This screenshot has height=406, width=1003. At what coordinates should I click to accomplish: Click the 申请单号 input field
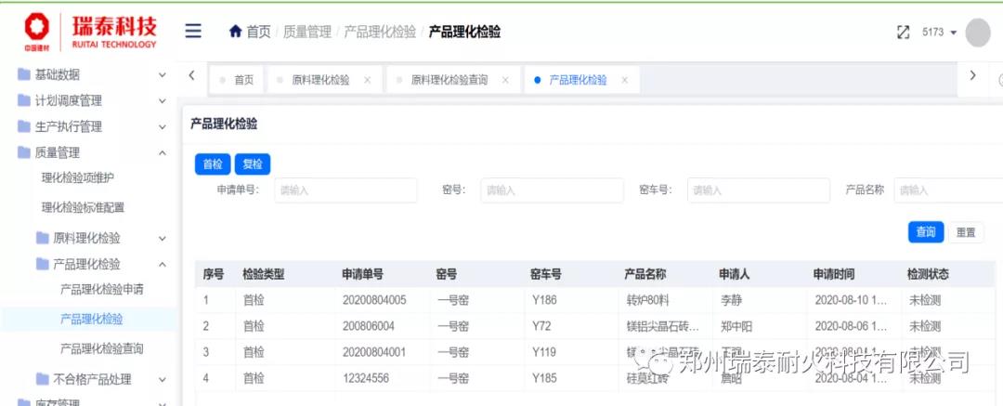coord(345,190)
